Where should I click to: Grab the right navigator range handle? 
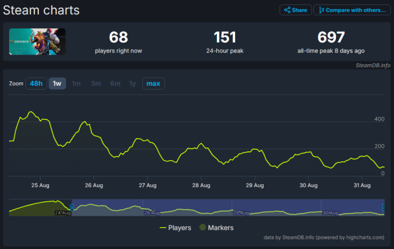click(x=384, y=208)
